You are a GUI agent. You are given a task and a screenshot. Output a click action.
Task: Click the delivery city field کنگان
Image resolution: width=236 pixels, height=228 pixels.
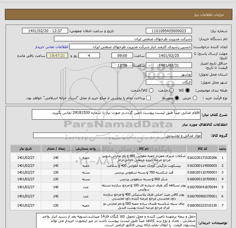tap(169, 82)
